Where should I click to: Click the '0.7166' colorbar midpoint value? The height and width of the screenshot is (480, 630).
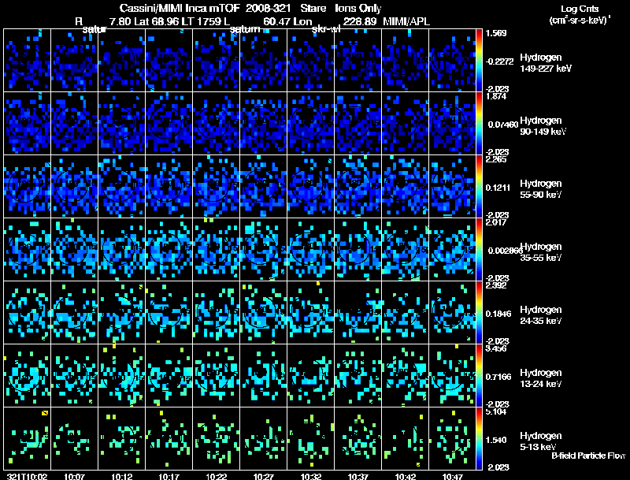pyautogui.click(x=498, y=377)
